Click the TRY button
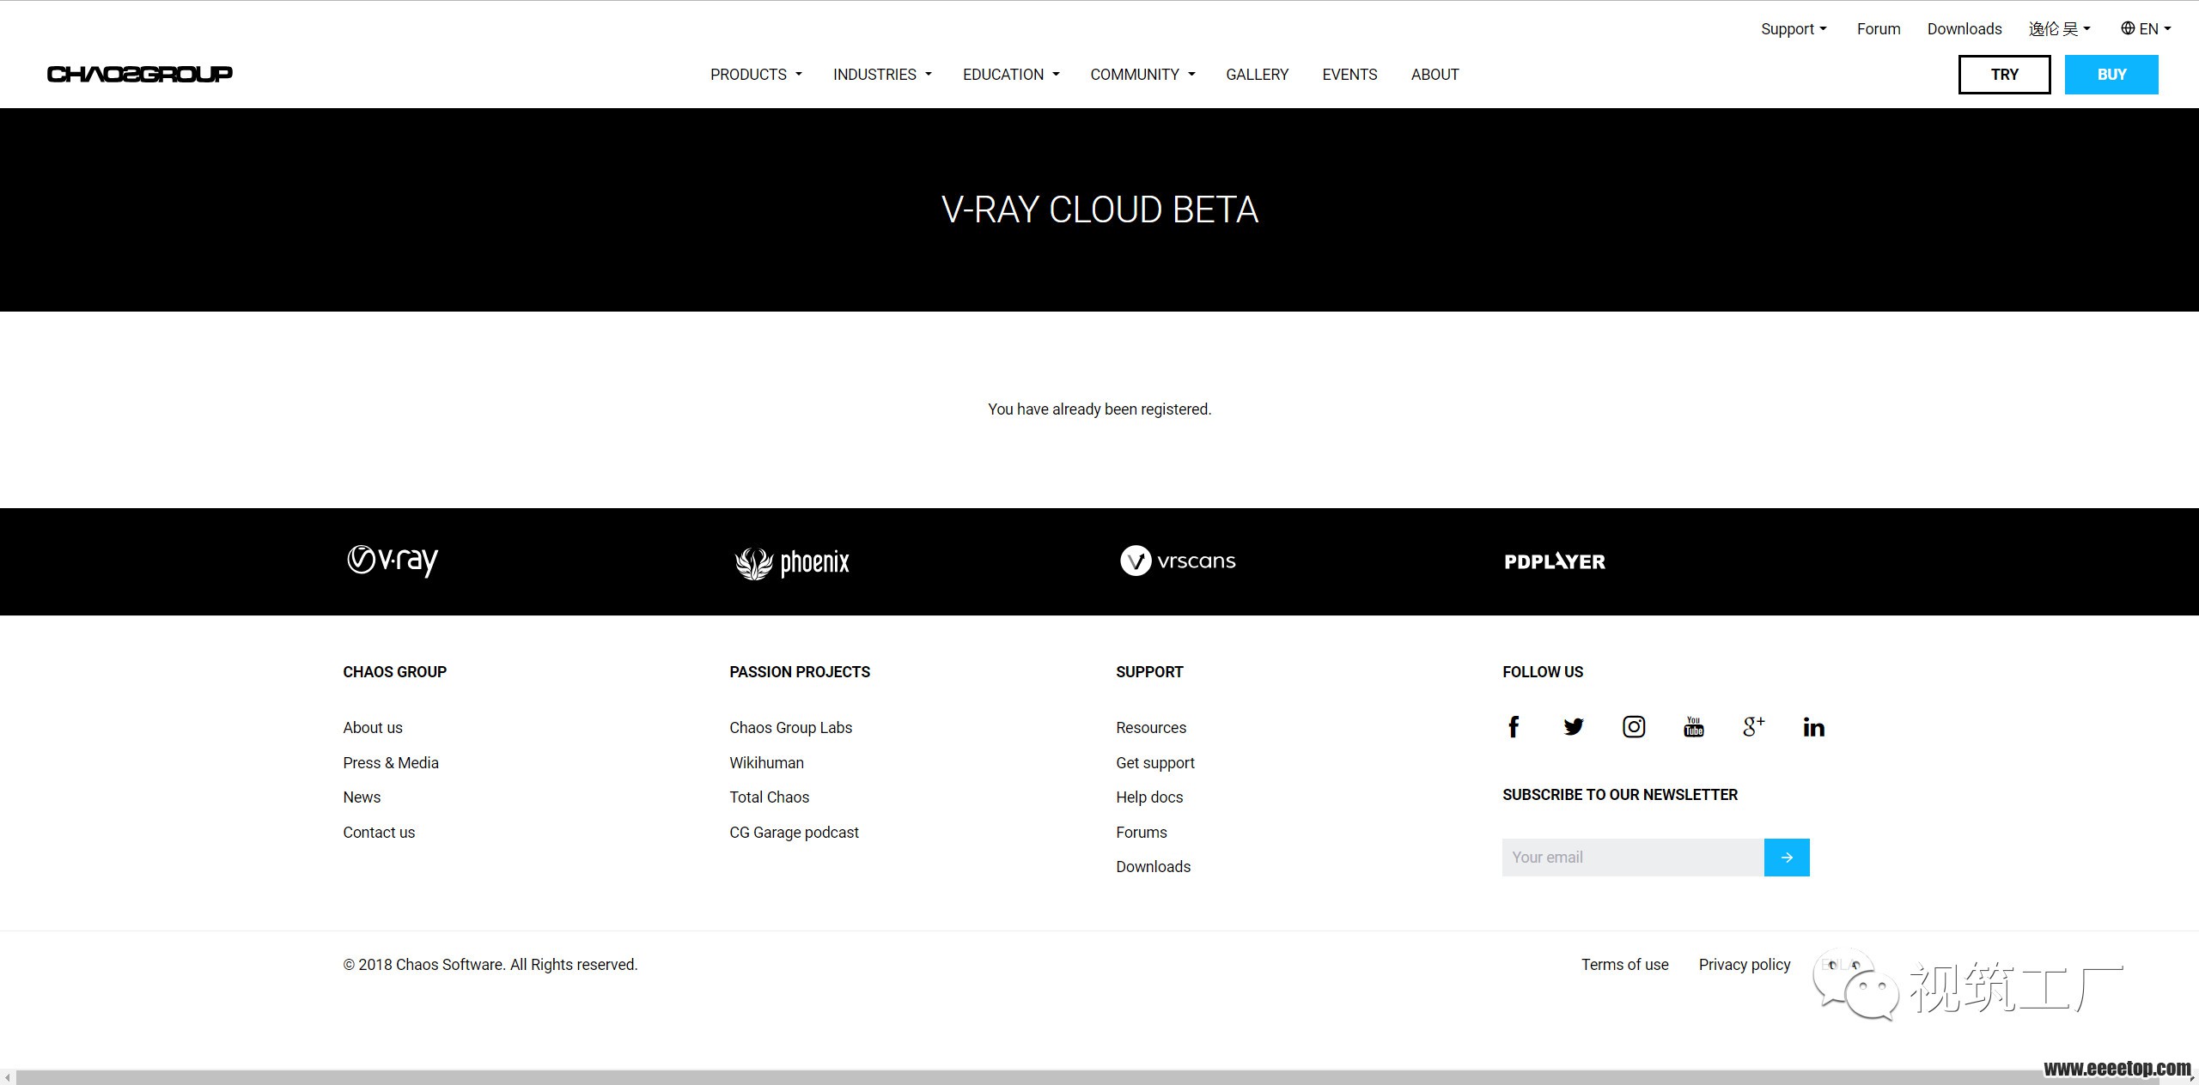 coord(2004,75)
